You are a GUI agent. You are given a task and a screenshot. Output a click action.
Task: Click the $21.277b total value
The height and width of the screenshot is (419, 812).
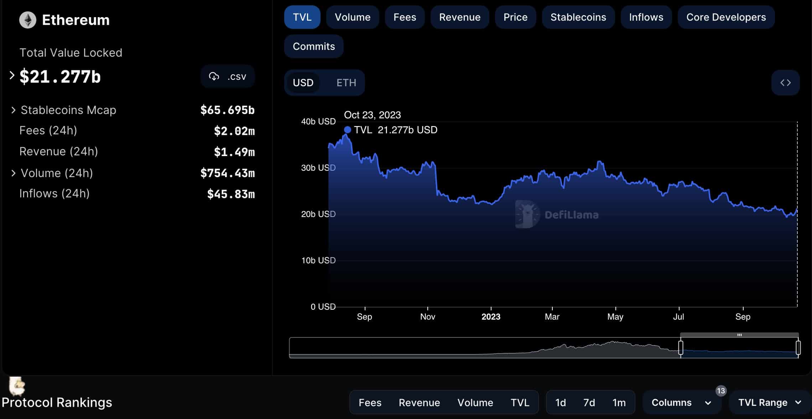tap(60, 76)
